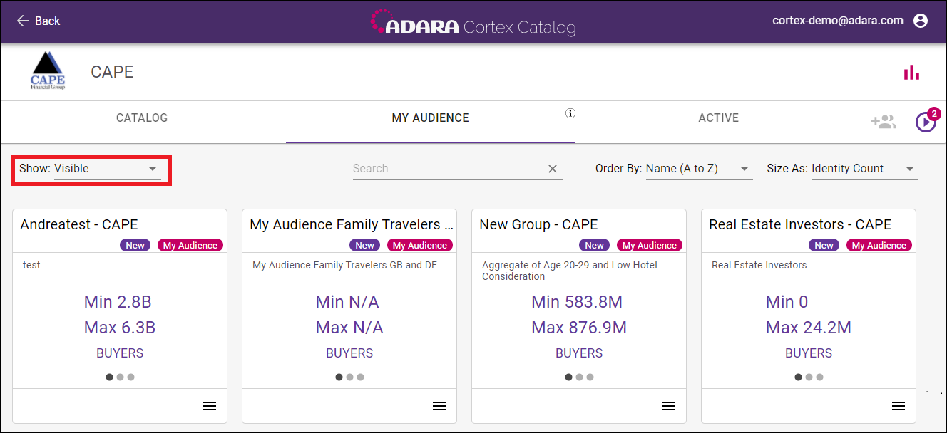Open the Real Estate Investors - CAPE card title
The width and height of the screenshot is (947, 433).
click(800, 224)
